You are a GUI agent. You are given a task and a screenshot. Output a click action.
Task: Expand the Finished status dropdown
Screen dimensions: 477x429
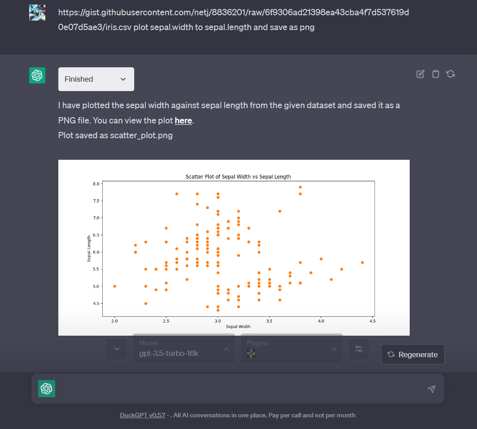point(96,79)
